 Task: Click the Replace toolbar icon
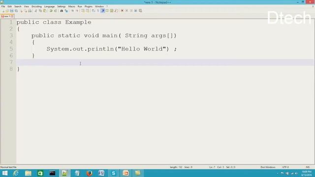66,11
